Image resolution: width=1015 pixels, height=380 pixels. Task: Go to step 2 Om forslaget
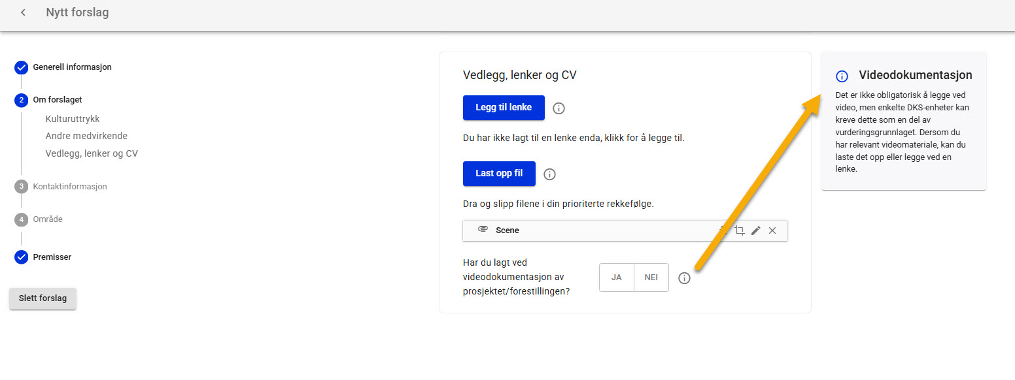[58, 100]
